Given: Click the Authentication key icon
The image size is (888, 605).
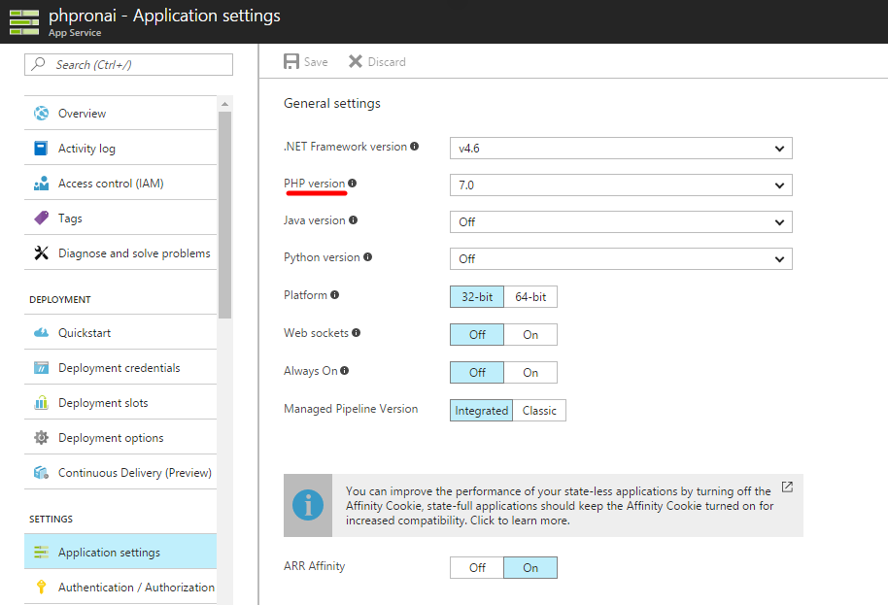Looking at the screenshot, I should pyautogui.click(x=42, y=587).
